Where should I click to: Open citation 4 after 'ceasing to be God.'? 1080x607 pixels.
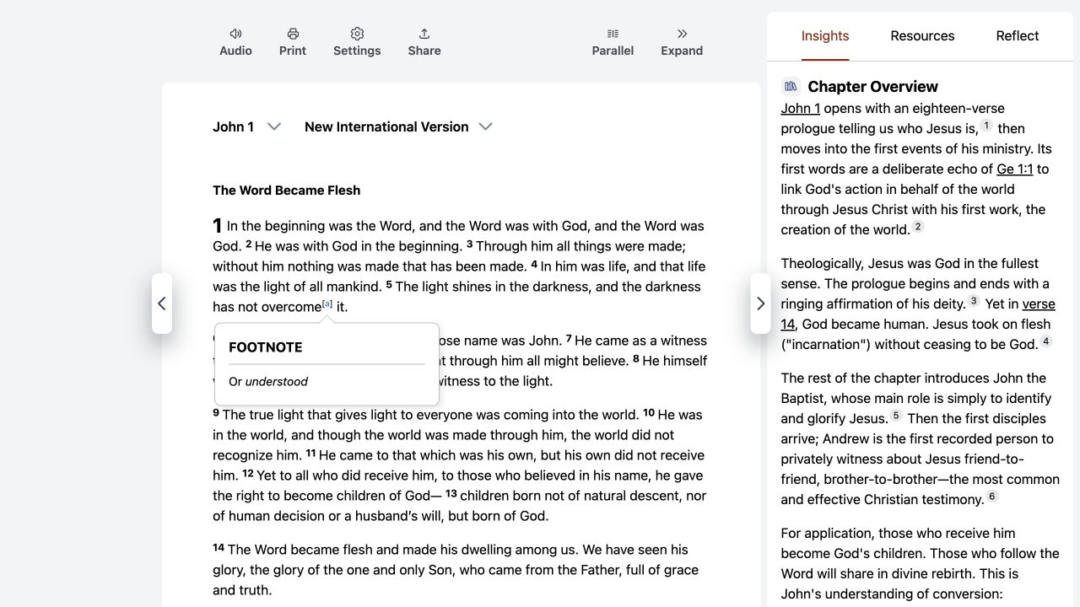coord(1046,341)
